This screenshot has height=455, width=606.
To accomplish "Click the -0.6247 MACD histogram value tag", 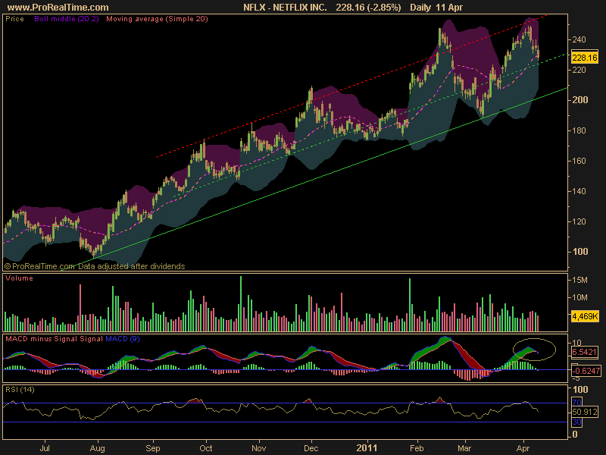I will click(586, 371).
